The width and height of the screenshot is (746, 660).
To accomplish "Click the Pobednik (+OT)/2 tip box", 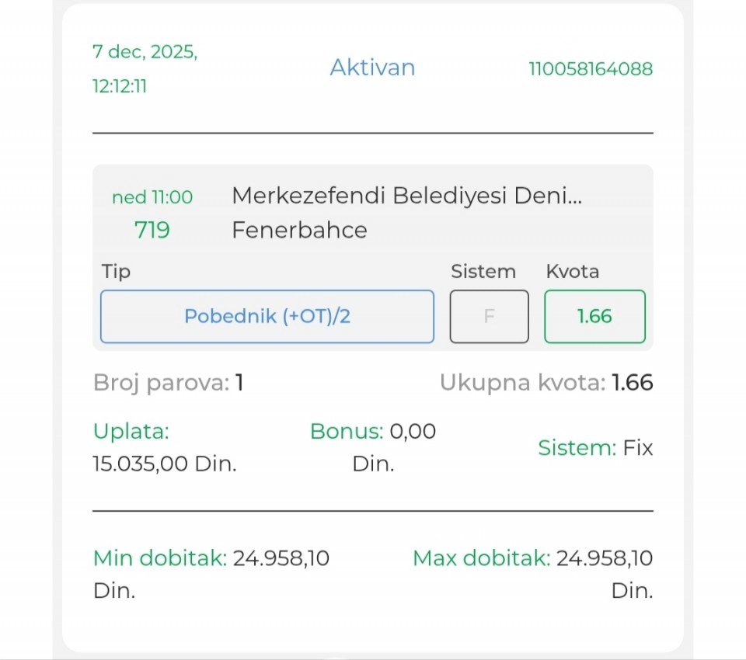I will coord(267,317).
